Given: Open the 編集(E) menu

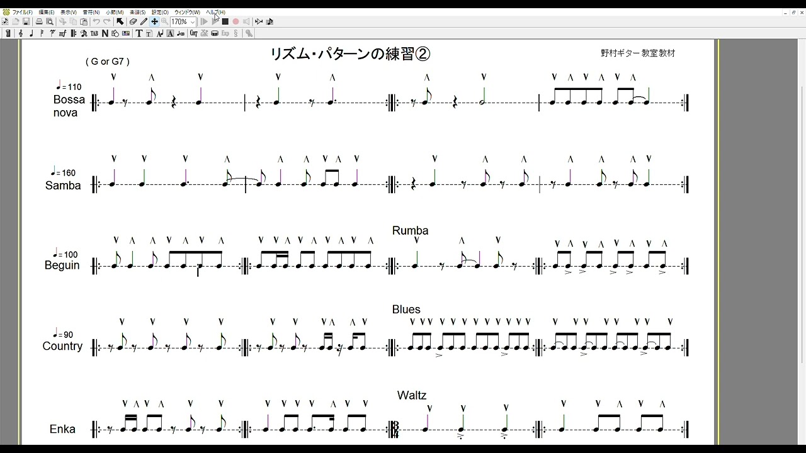Looking at the screenshot, I should point(47,12).
